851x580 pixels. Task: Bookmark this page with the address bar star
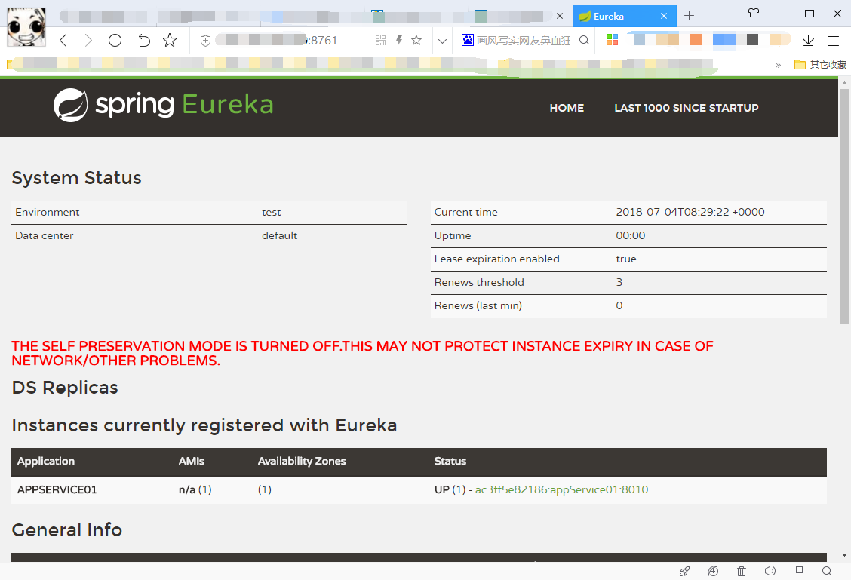point(416,40)
